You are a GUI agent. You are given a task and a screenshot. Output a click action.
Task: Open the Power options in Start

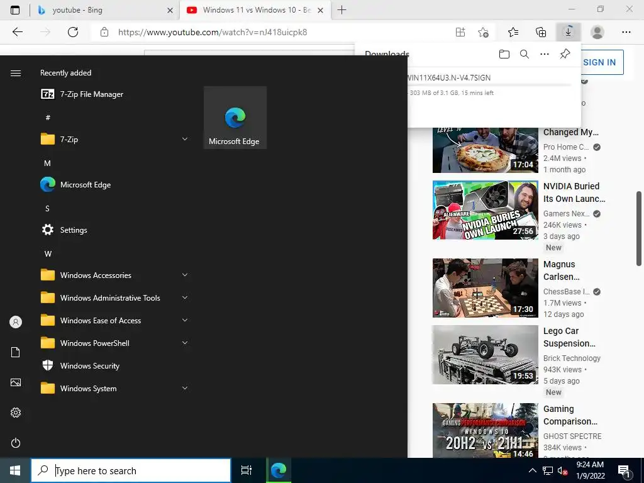(x=16, y=443)
